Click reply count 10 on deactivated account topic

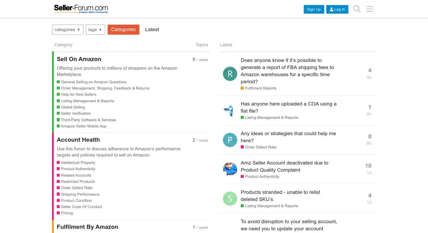click(x=368, y=166)
